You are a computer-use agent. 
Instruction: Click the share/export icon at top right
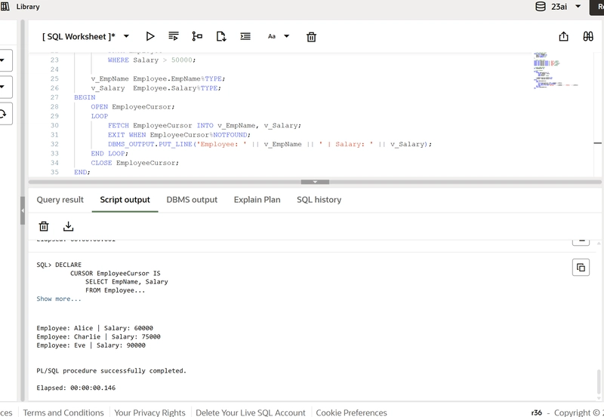point(564,36)
